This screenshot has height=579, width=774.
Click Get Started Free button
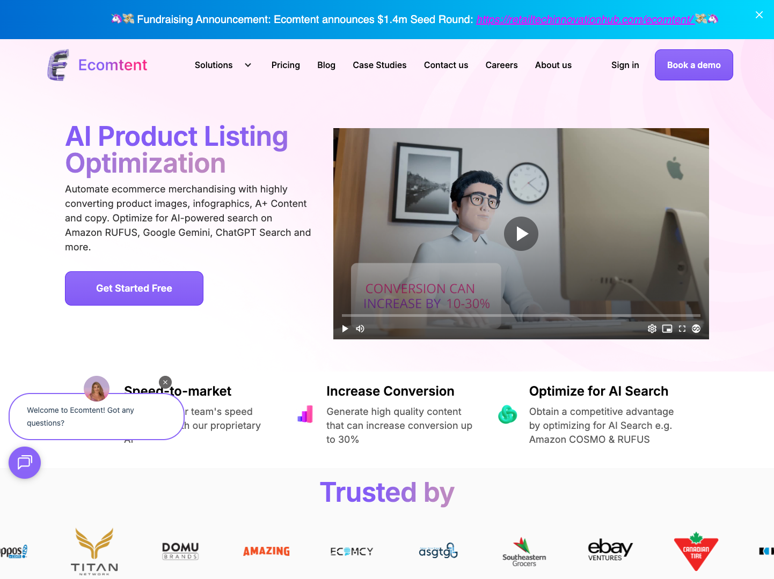point(134,288)
